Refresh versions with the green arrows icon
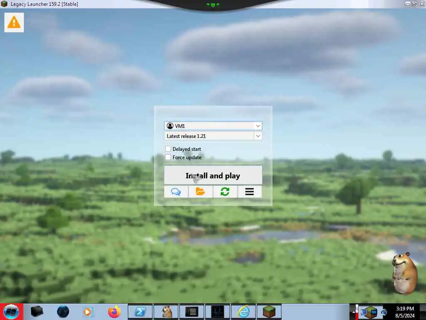Screen dimensions: 426x320 (225, 192)
